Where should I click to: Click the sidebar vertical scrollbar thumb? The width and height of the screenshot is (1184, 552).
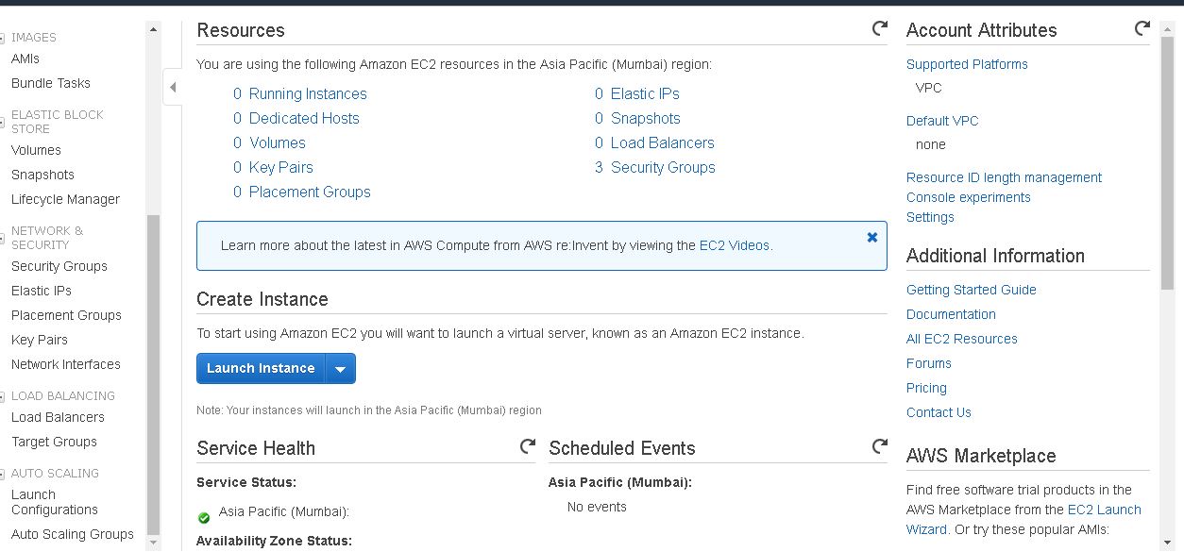pos(154,374)
